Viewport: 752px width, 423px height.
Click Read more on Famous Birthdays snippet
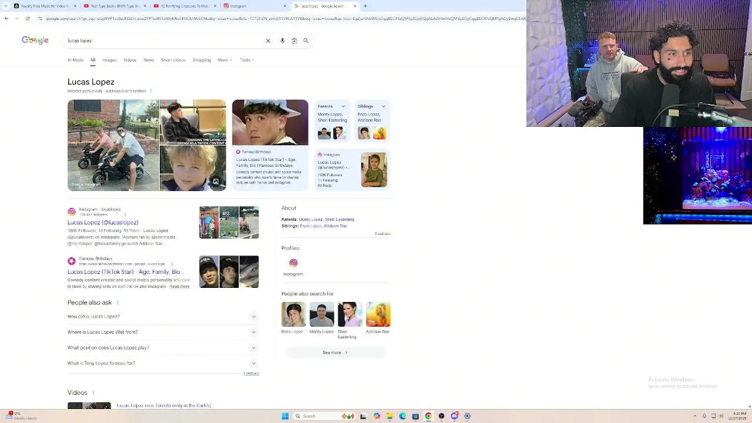180,287
